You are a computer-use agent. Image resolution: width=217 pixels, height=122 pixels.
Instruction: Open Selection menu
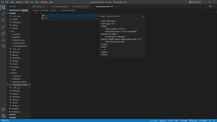pyautogui.click(x=19, y=2)
